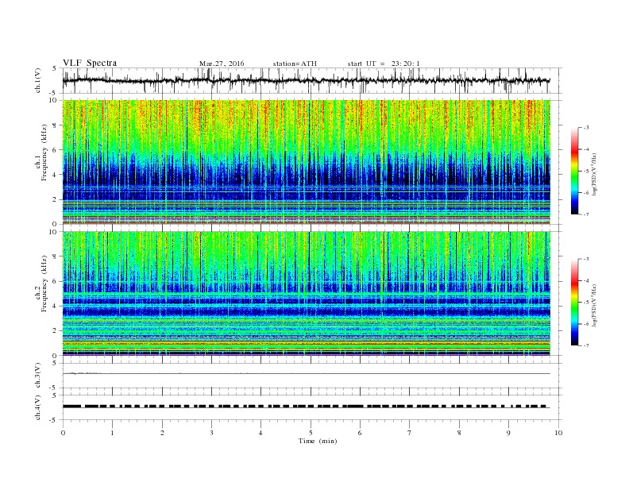This screenshot has height=486, width=629.
Task: Click the '10' tick on the time axis
Action: [558, 433]
